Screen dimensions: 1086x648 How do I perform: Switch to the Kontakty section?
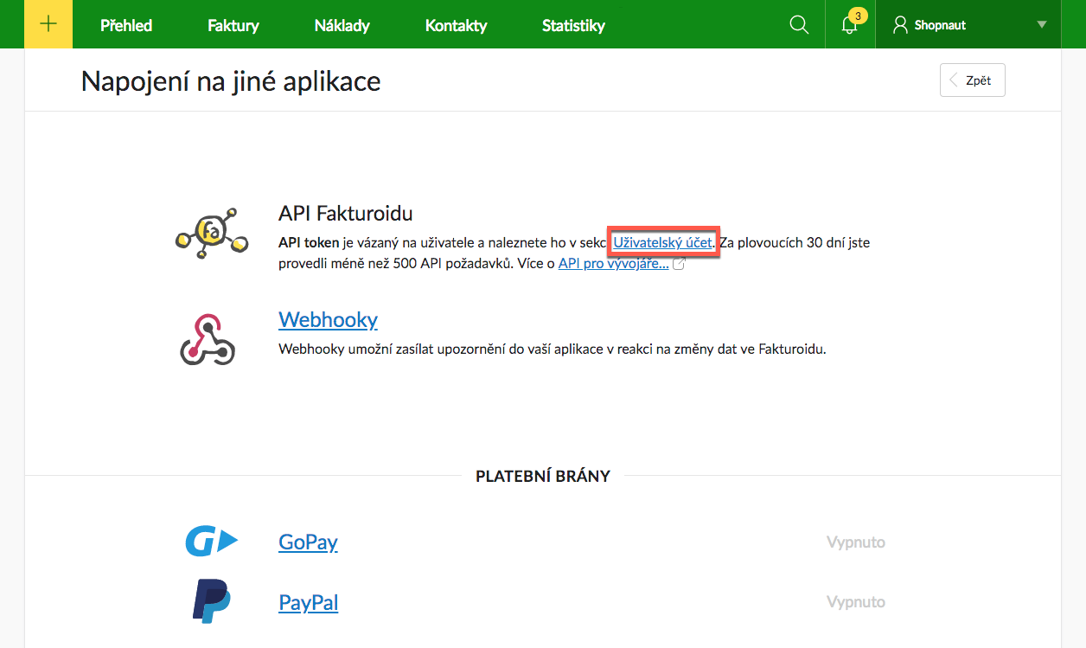(x=456, y=25)
